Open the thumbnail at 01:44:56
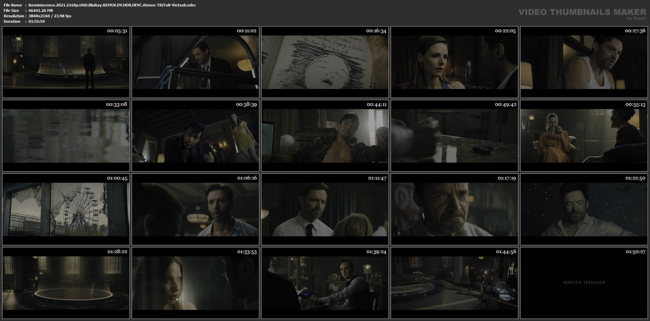650x321 pixels. (x=454, y=283)
